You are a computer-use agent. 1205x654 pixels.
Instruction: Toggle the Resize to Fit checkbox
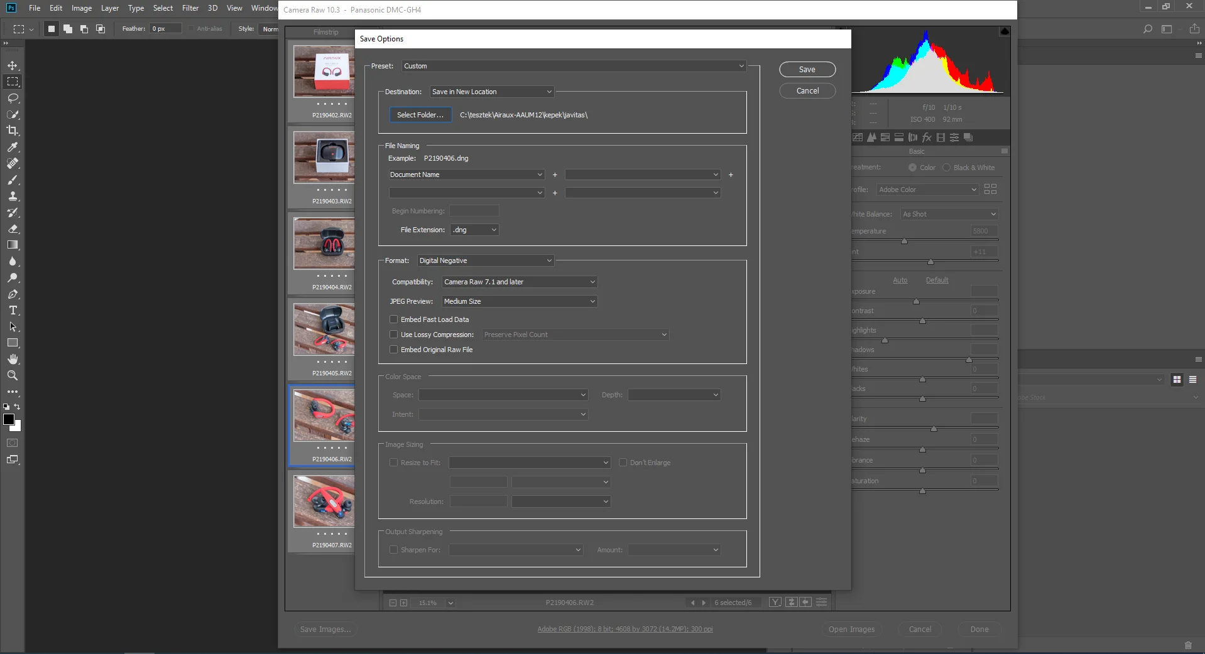pyautogui.click(x=394, y=463)
